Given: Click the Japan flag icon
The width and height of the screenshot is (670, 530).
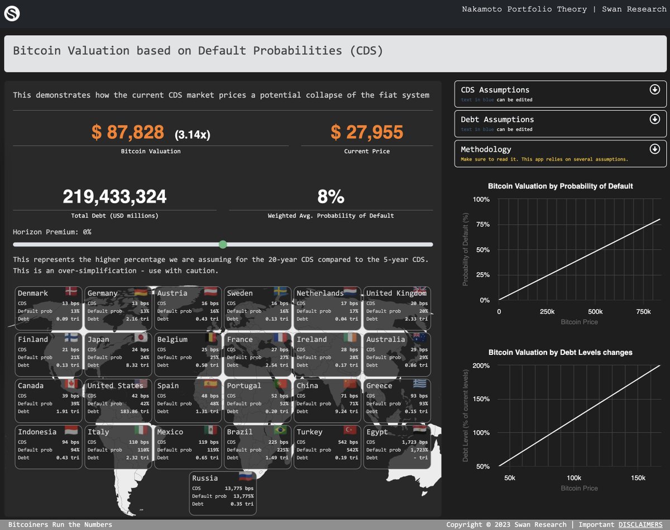Looking at the screenshot, I should [x=141, y=338].
